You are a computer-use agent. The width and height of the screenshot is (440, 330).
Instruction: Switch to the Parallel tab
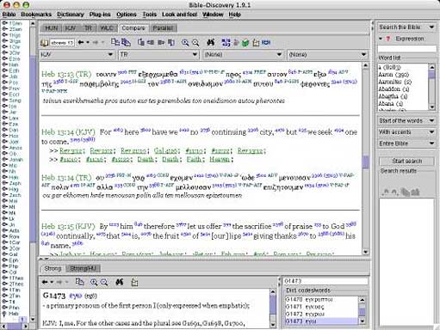(x=163, y=28)
